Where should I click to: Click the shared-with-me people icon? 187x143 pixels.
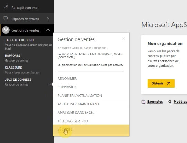pos(6,7)
